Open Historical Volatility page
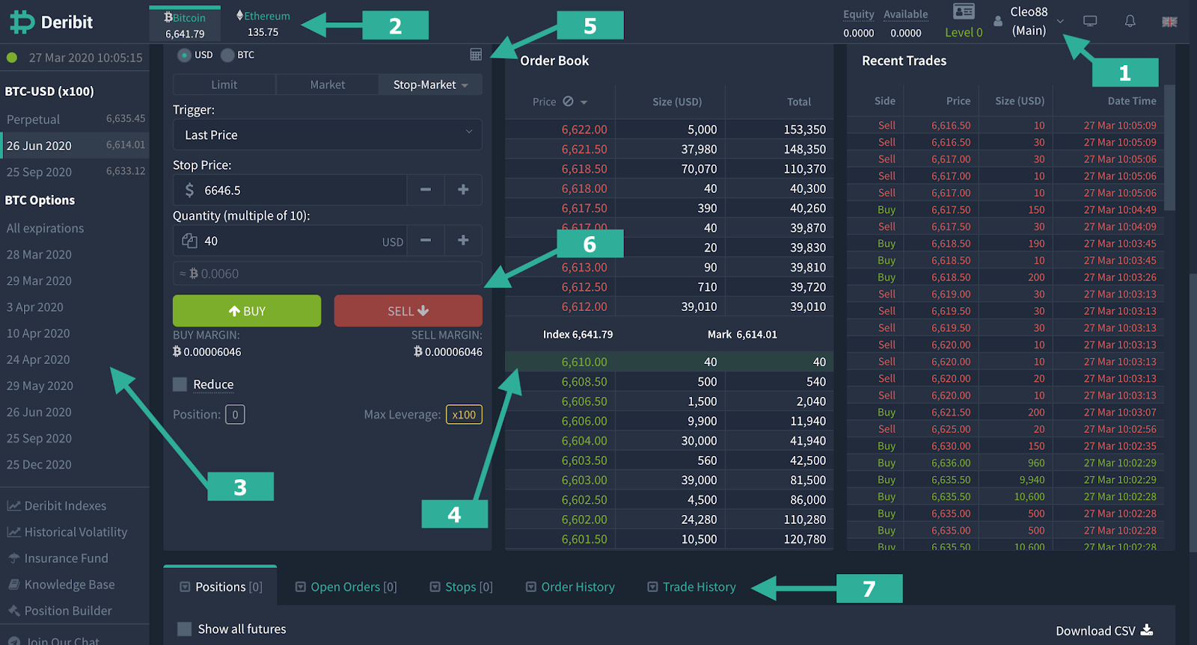The height and width of the screenshot is (645, 1197). (x=67, y=532)
